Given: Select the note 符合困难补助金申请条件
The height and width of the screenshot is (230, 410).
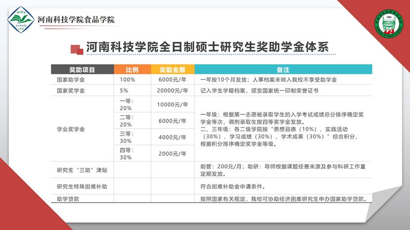Looking at the screenshot, I should point(233,187).
